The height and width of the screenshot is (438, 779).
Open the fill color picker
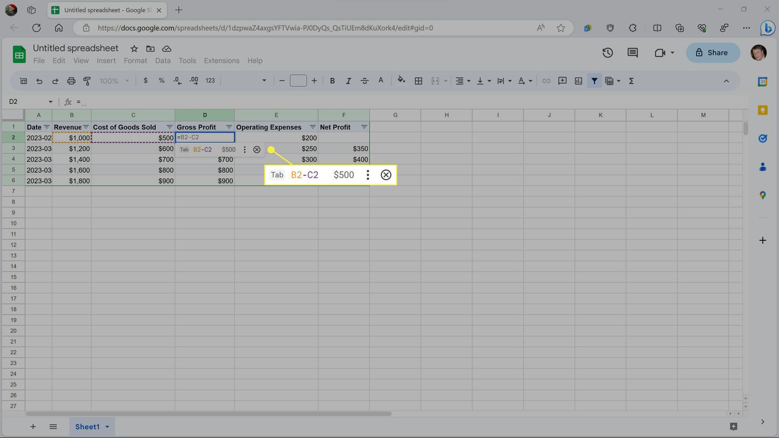click(x=401, y=81)
